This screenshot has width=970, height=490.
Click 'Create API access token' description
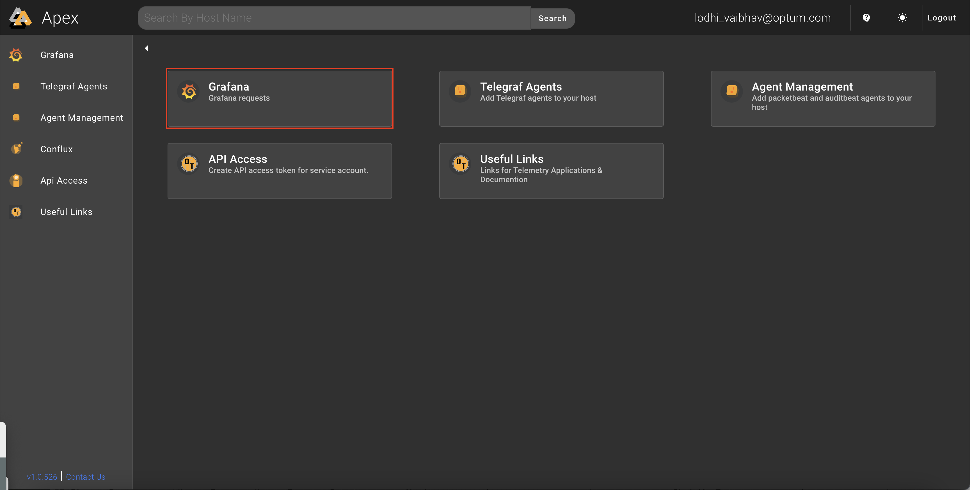(x=289, y=170)
